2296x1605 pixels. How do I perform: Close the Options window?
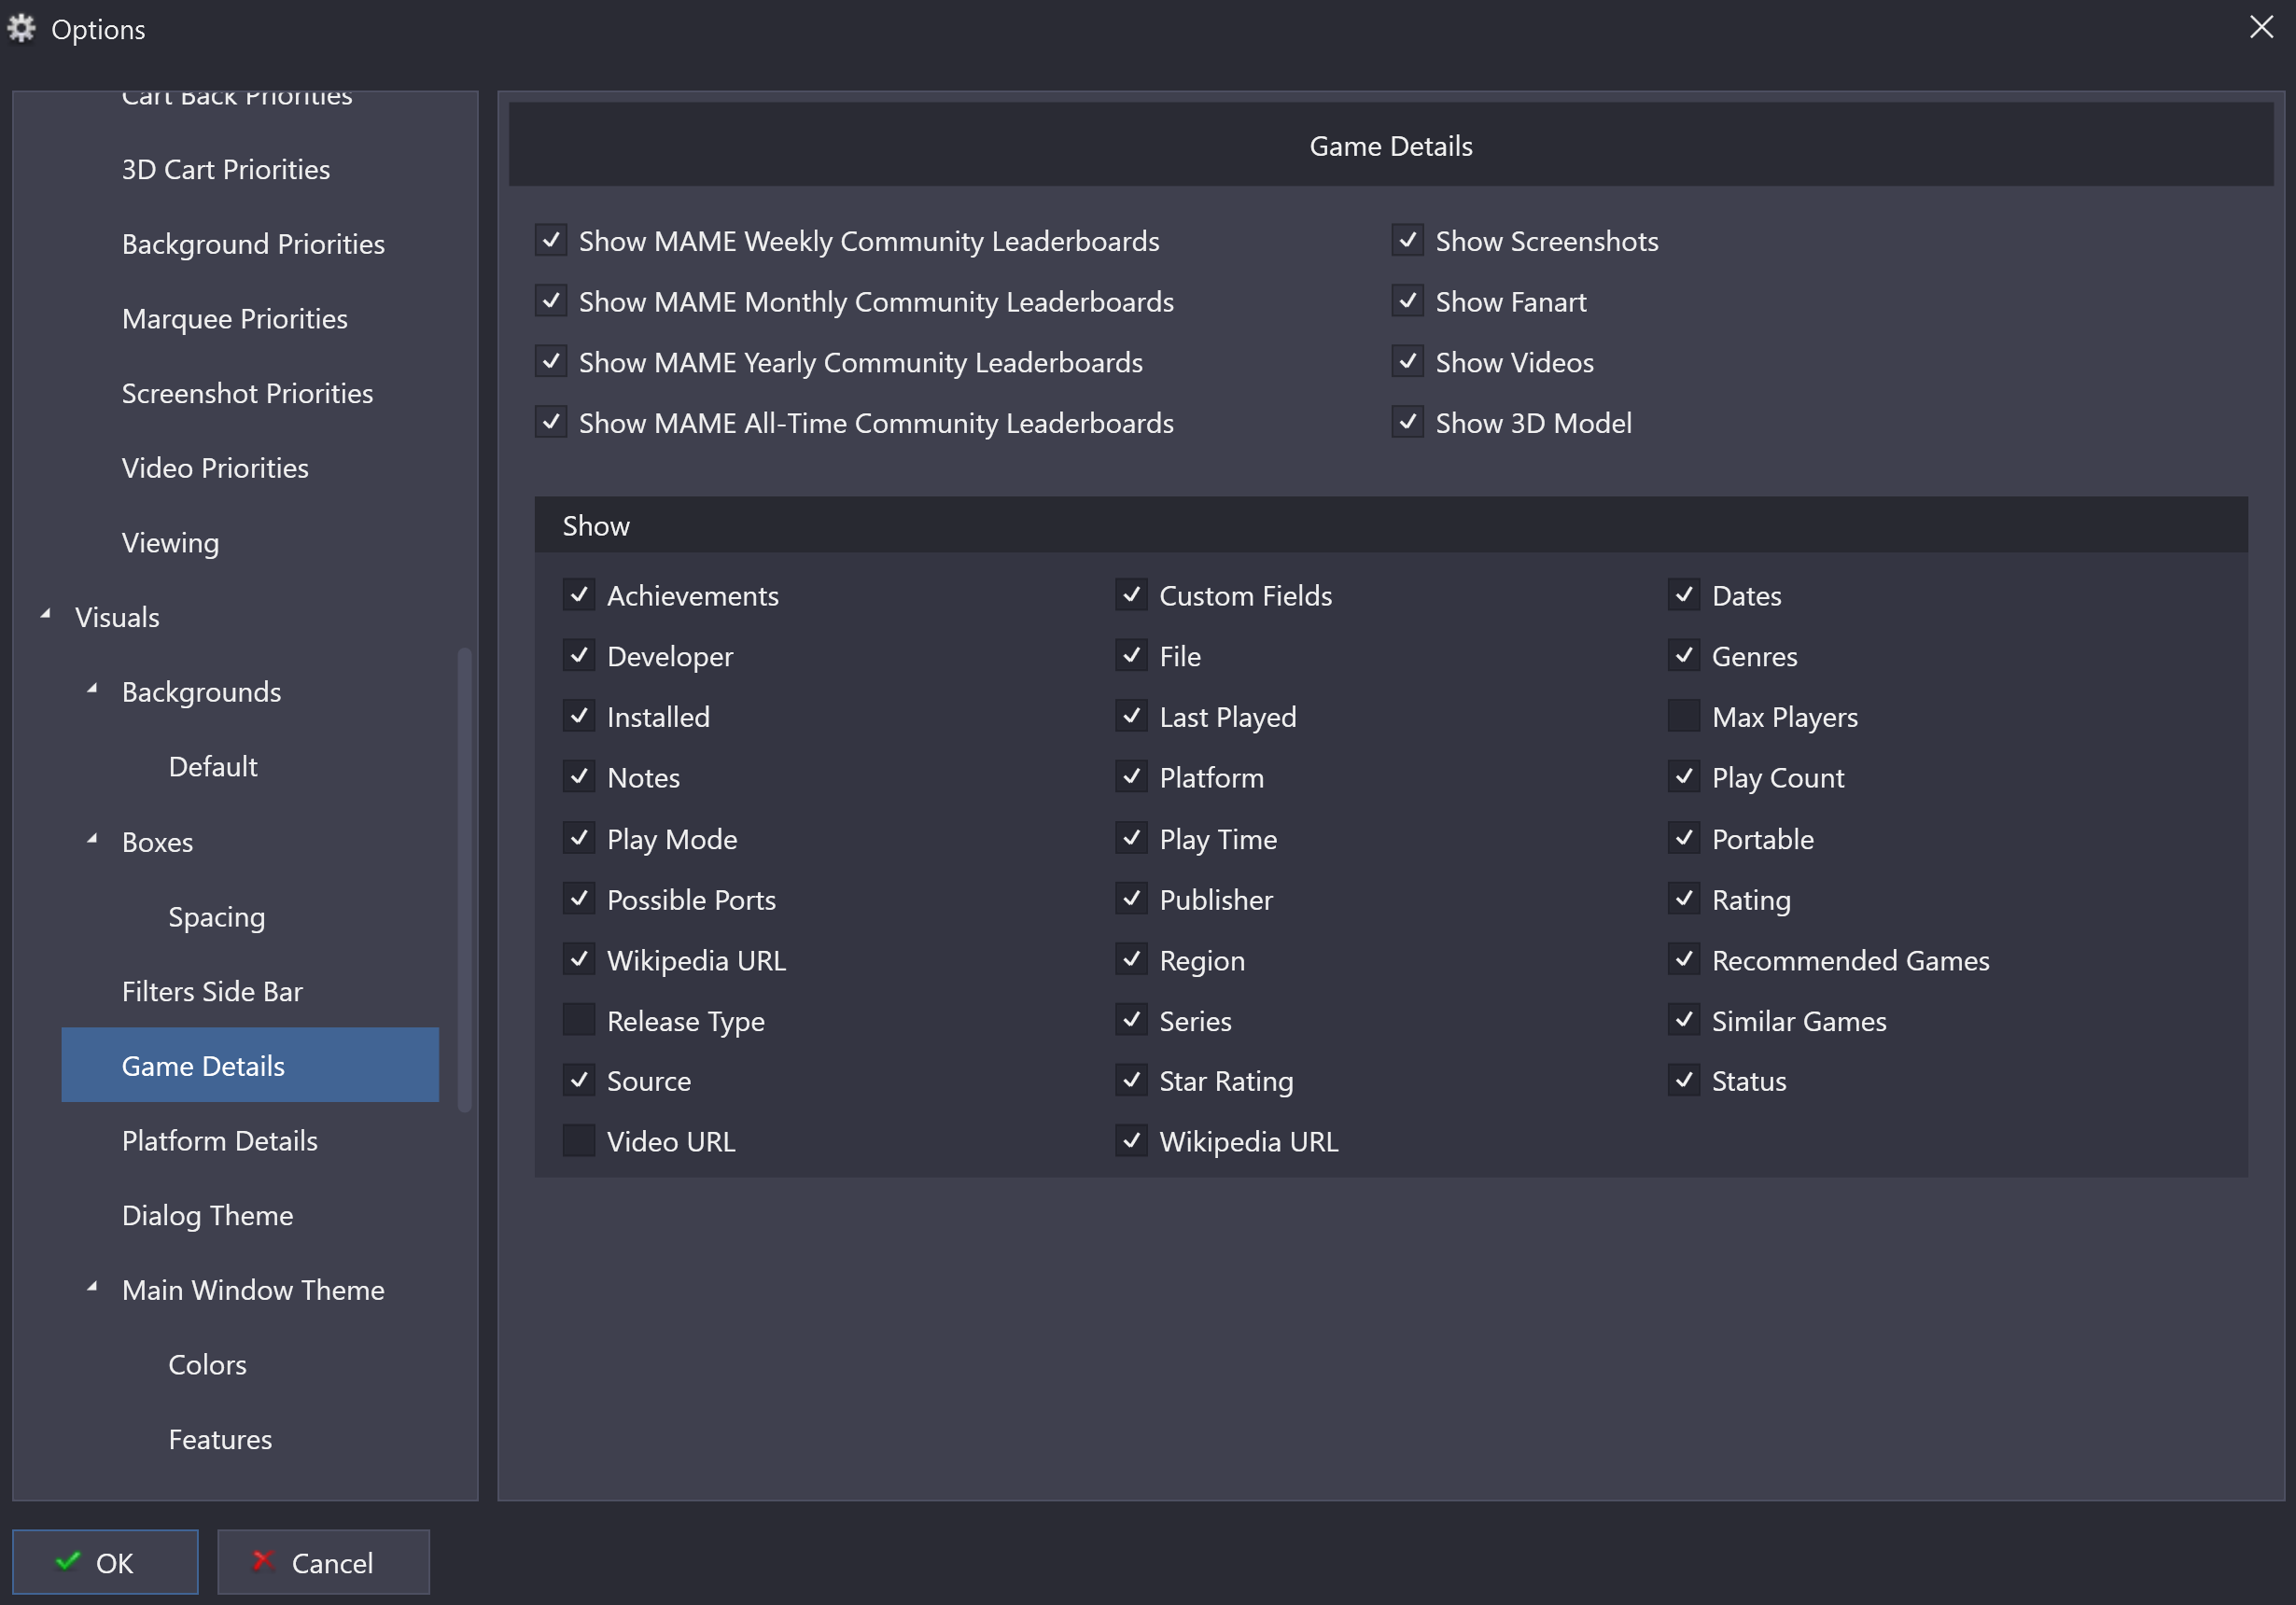point(2261,27)
